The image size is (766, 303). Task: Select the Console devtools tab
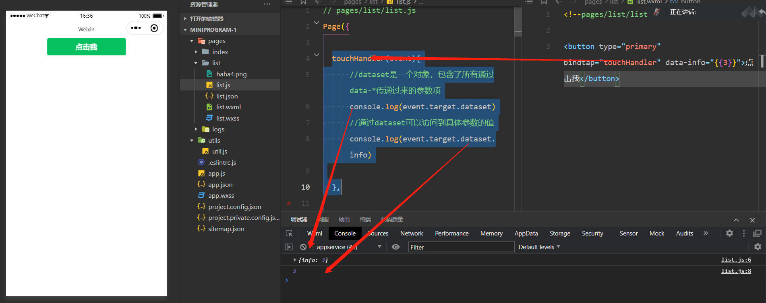[x=345, y=233]
